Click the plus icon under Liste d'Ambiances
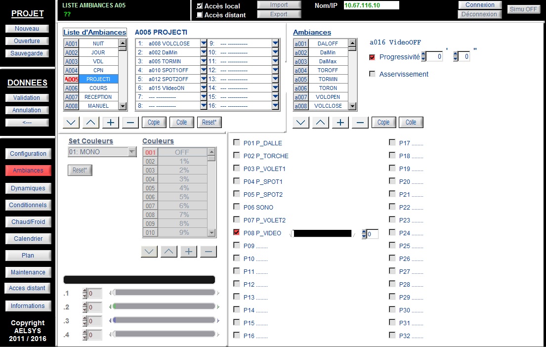The width and height of the screenshot is (546, 347). point(110,122)
